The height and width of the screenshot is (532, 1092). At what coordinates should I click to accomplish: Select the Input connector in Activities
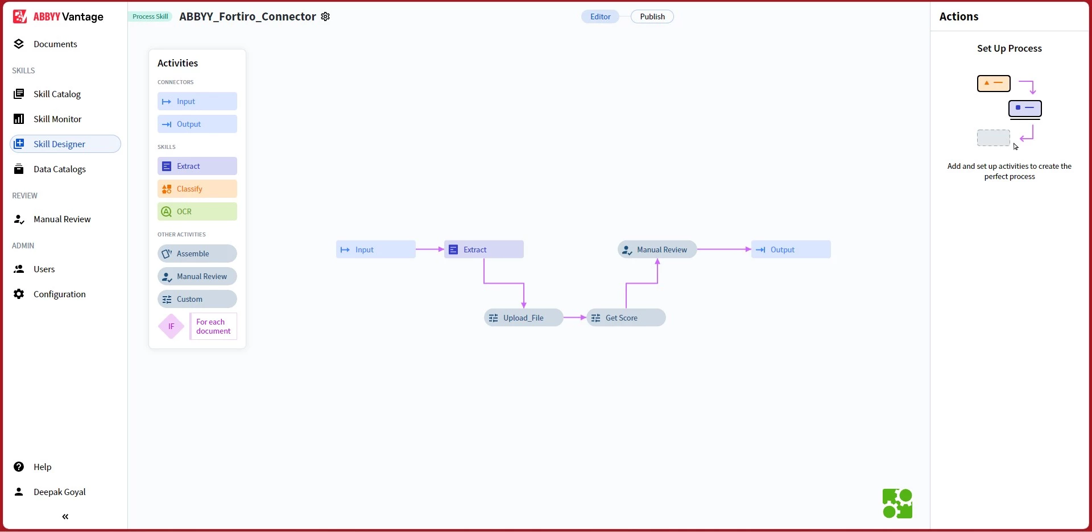point(197,102)
